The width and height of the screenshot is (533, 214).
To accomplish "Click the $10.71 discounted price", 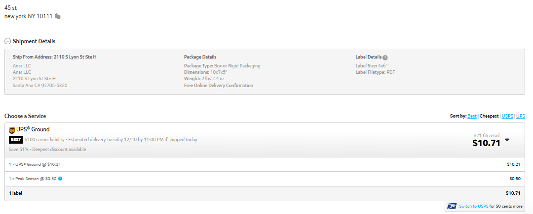I will 486,143.
